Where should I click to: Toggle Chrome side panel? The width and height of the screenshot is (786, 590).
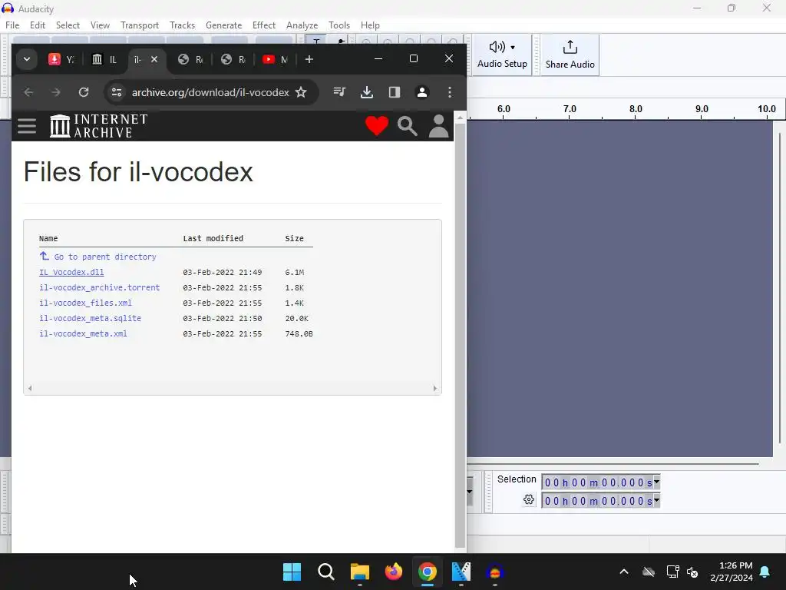pos(395,92)
